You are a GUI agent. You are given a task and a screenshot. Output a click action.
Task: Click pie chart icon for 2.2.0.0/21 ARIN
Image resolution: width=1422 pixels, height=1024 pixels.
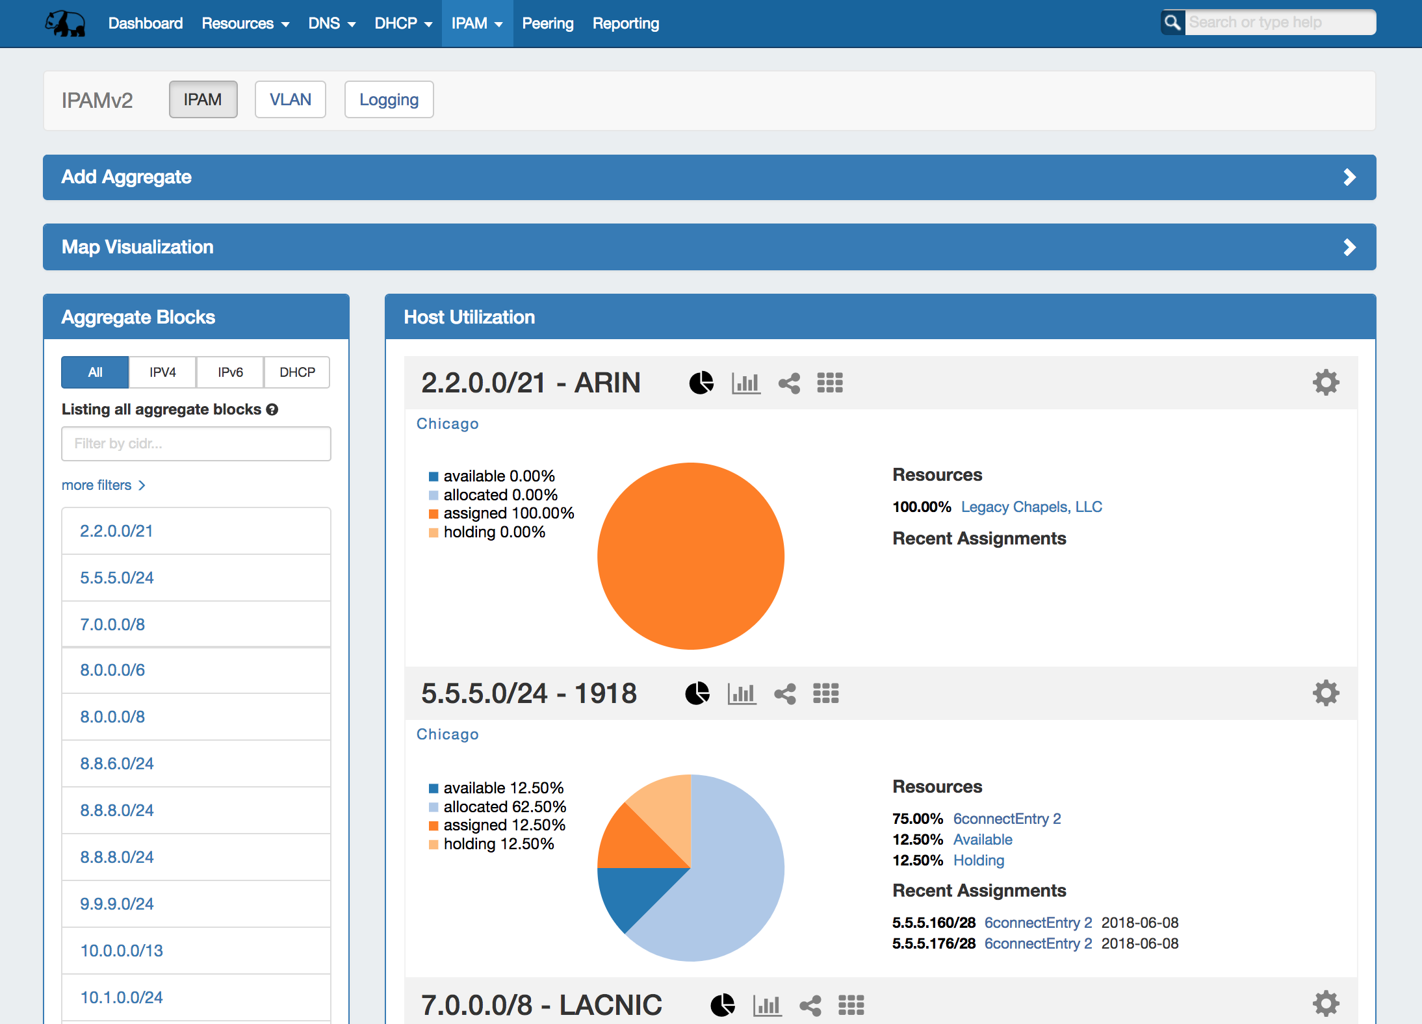pos(701,383)
